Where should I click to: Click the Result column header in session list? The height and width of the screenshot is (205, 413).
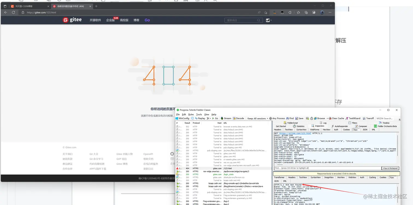(x=188, y=123)
